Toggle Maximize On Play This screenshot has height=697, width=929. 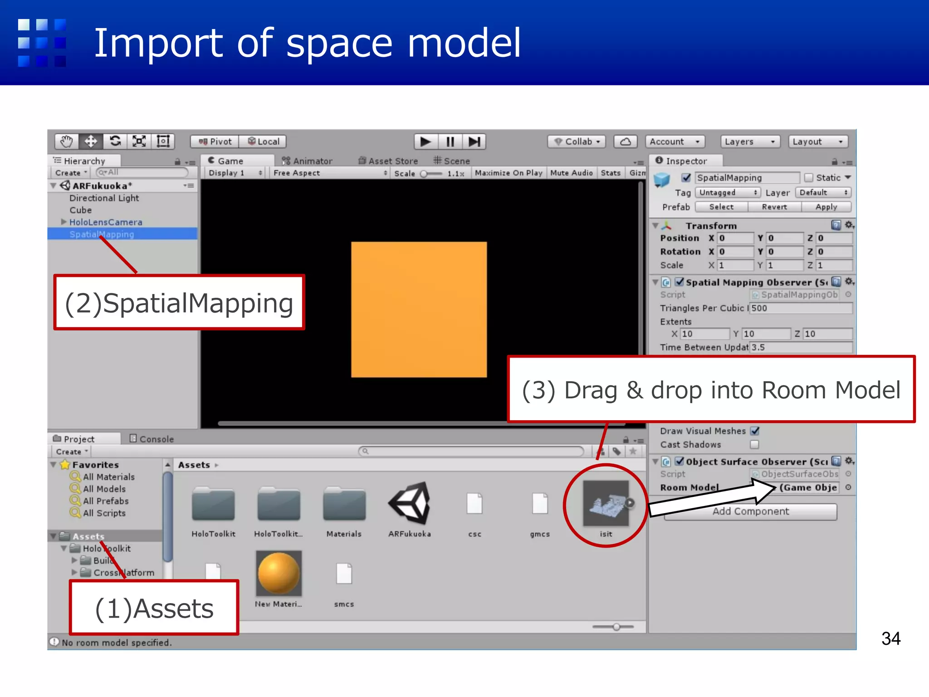pyautogui.click(x=509, y=173)
